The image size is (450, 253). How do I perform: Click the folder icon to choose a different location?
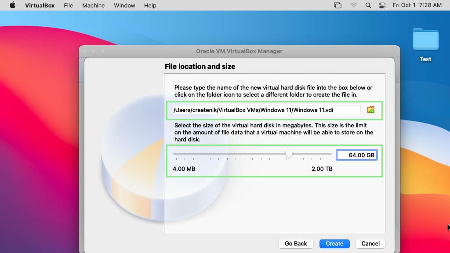371,110
